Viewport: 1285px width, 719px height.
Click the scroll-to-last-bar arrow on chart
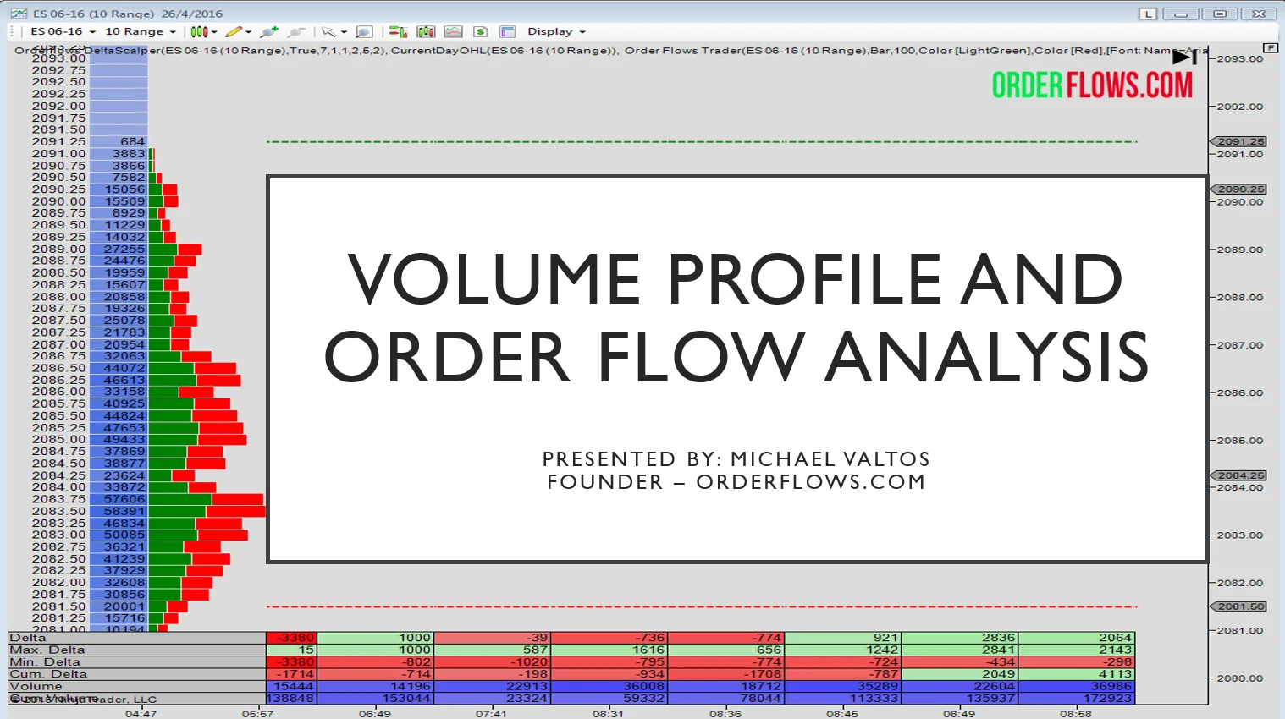(1184, 58)
